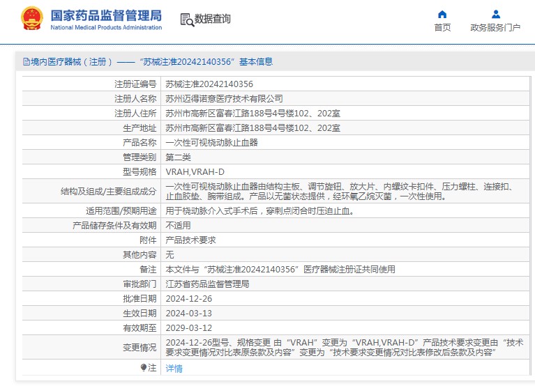This screenshot has width=535, height=386.
Task: Click the 政务服务门户 person icon
Action: pyautogui.click(x=495, y=14)
